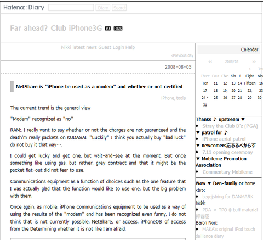263x240 pixels.
Task: Select calendar day Four
Action: click(x=215, y=76)
